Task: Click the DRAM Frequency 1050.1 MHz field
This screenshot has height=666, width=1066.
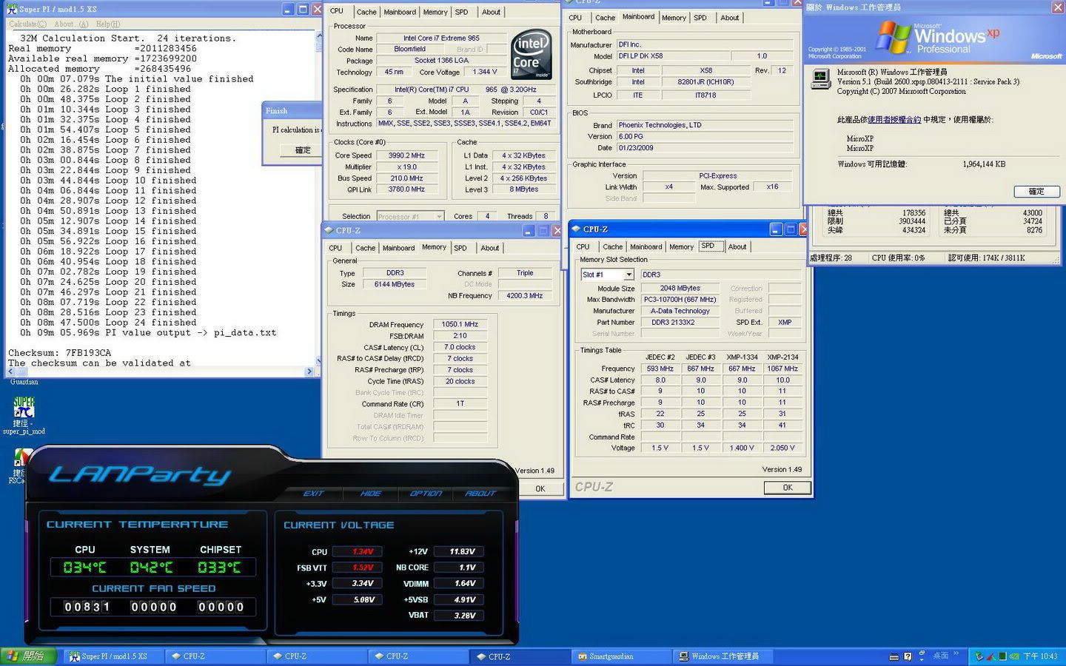Action: 460,324
